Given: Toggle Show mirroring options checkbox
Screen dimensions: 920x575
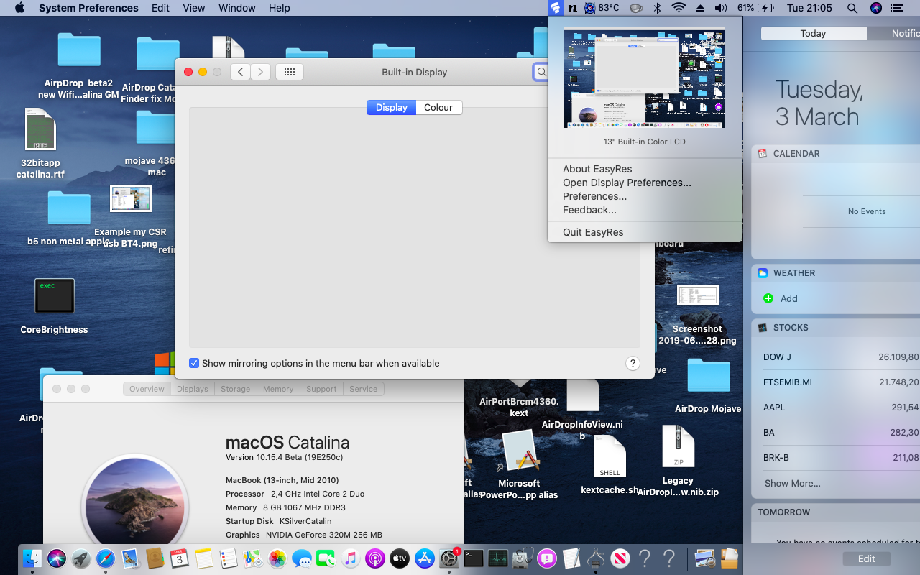Looking at the screenshot, I should pos(194,363).
